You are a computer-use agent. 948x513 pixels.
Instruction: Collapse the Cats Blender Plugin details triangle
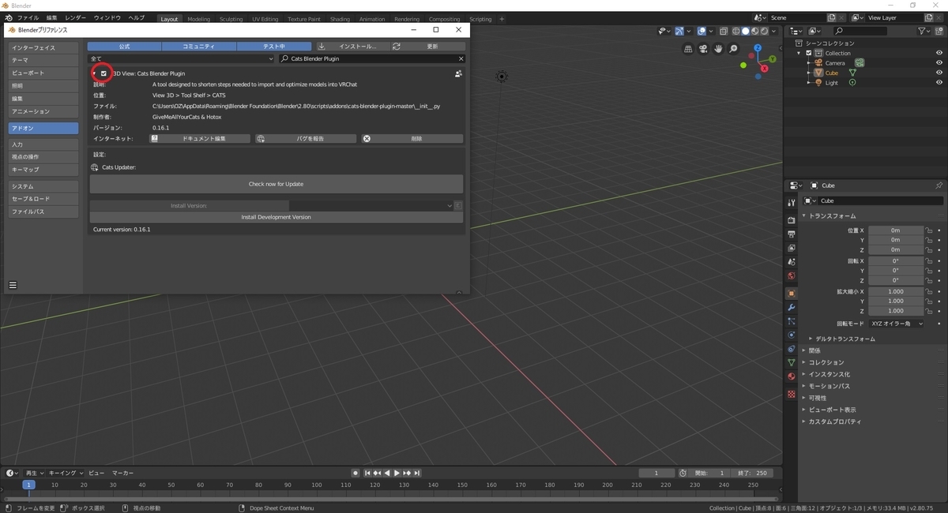click(x=94, y=73)
